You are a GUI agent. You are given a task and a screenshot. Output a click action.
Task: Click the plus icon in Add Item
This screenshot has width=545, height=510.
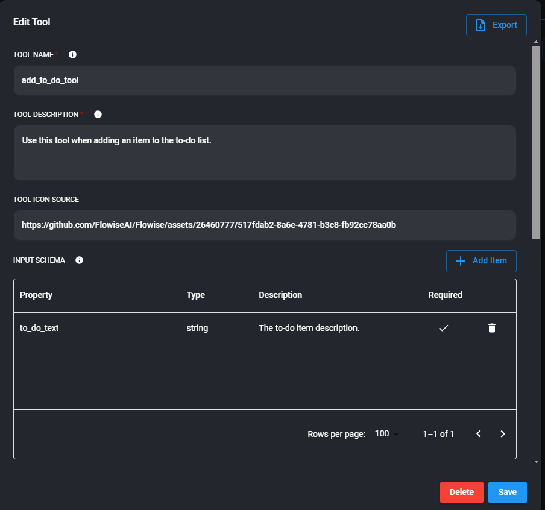461,261
